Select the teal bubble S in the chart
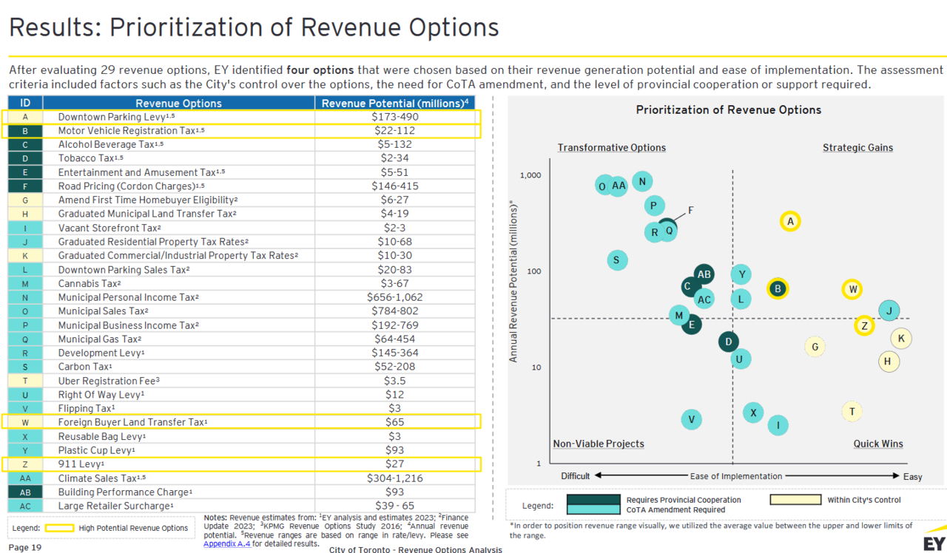947x553 pixels. (617, 259)
